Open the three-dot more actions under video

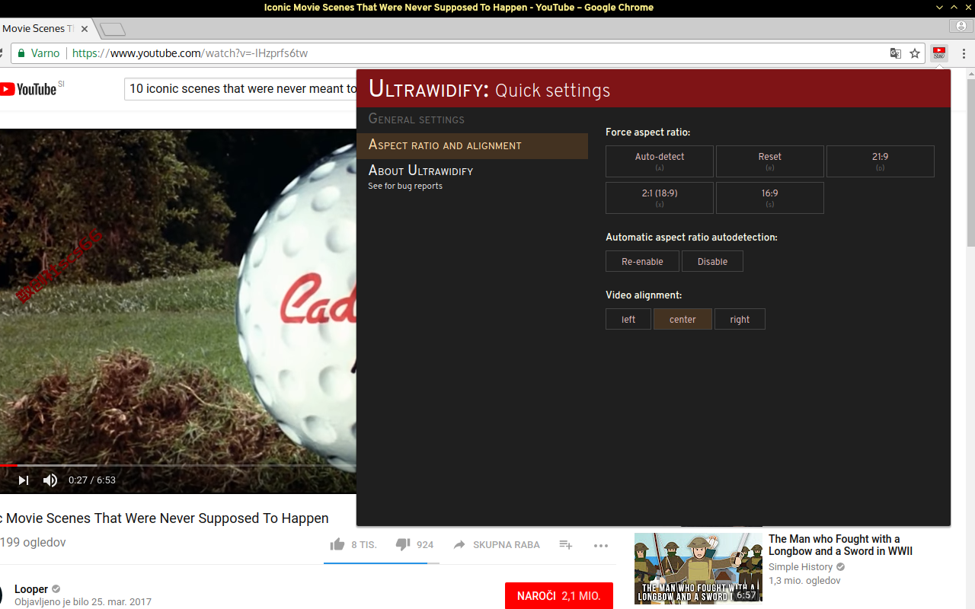601,545
